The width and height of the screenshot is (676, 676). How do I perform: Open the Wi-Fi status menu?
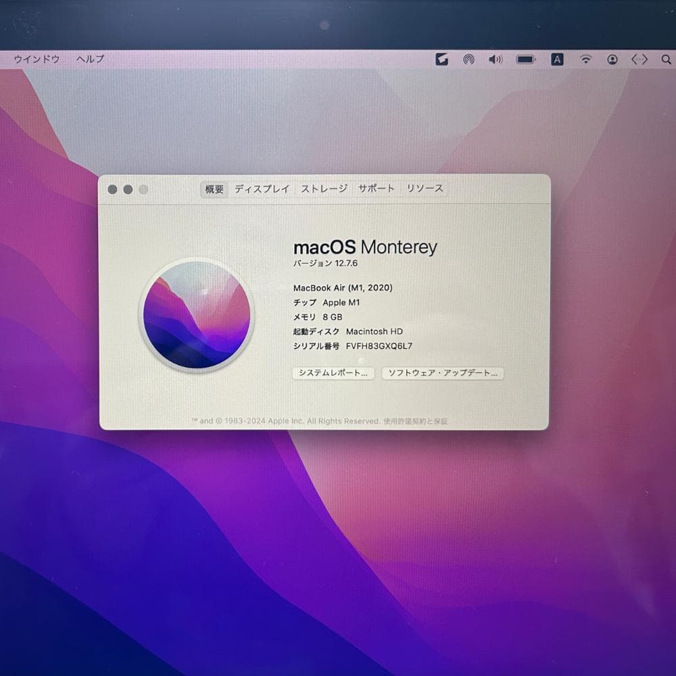(x=585, y=59)
